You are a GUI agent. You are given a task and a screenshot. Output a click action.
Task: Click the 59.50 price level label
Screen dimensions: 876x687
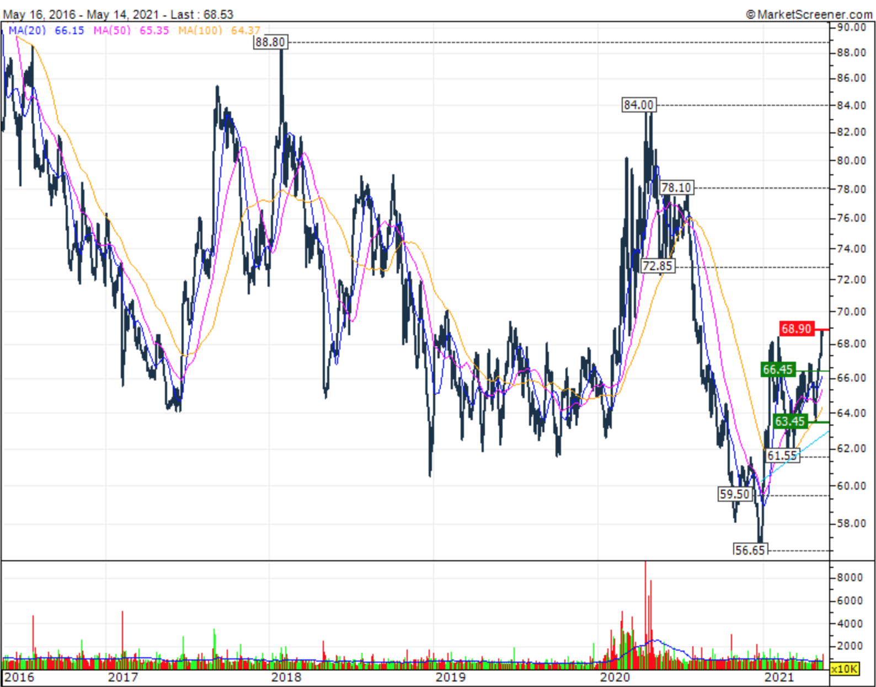[735, 494]
